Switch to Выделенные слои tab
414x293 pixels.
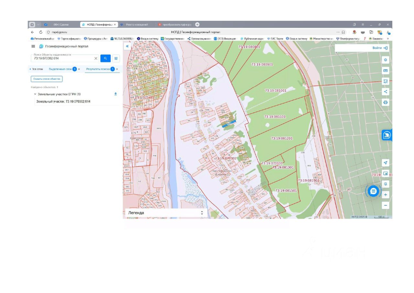(60, 69)
